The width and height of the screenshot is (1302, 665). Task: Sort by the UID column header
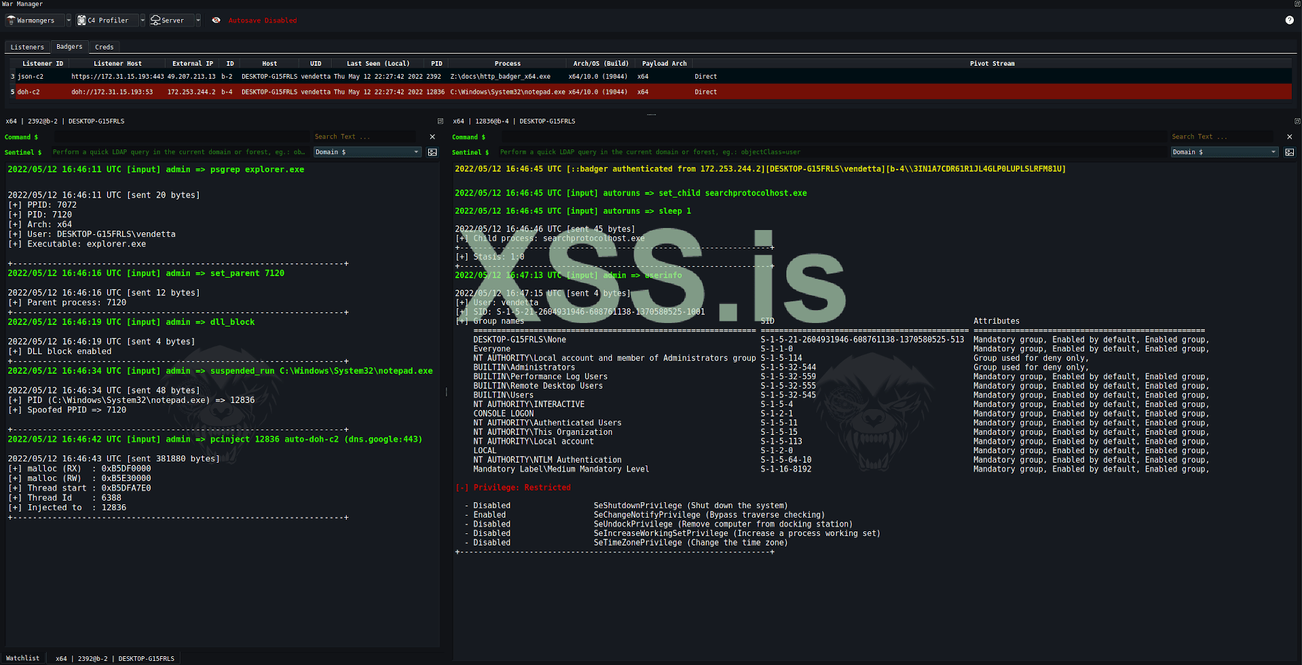(315, 64)
